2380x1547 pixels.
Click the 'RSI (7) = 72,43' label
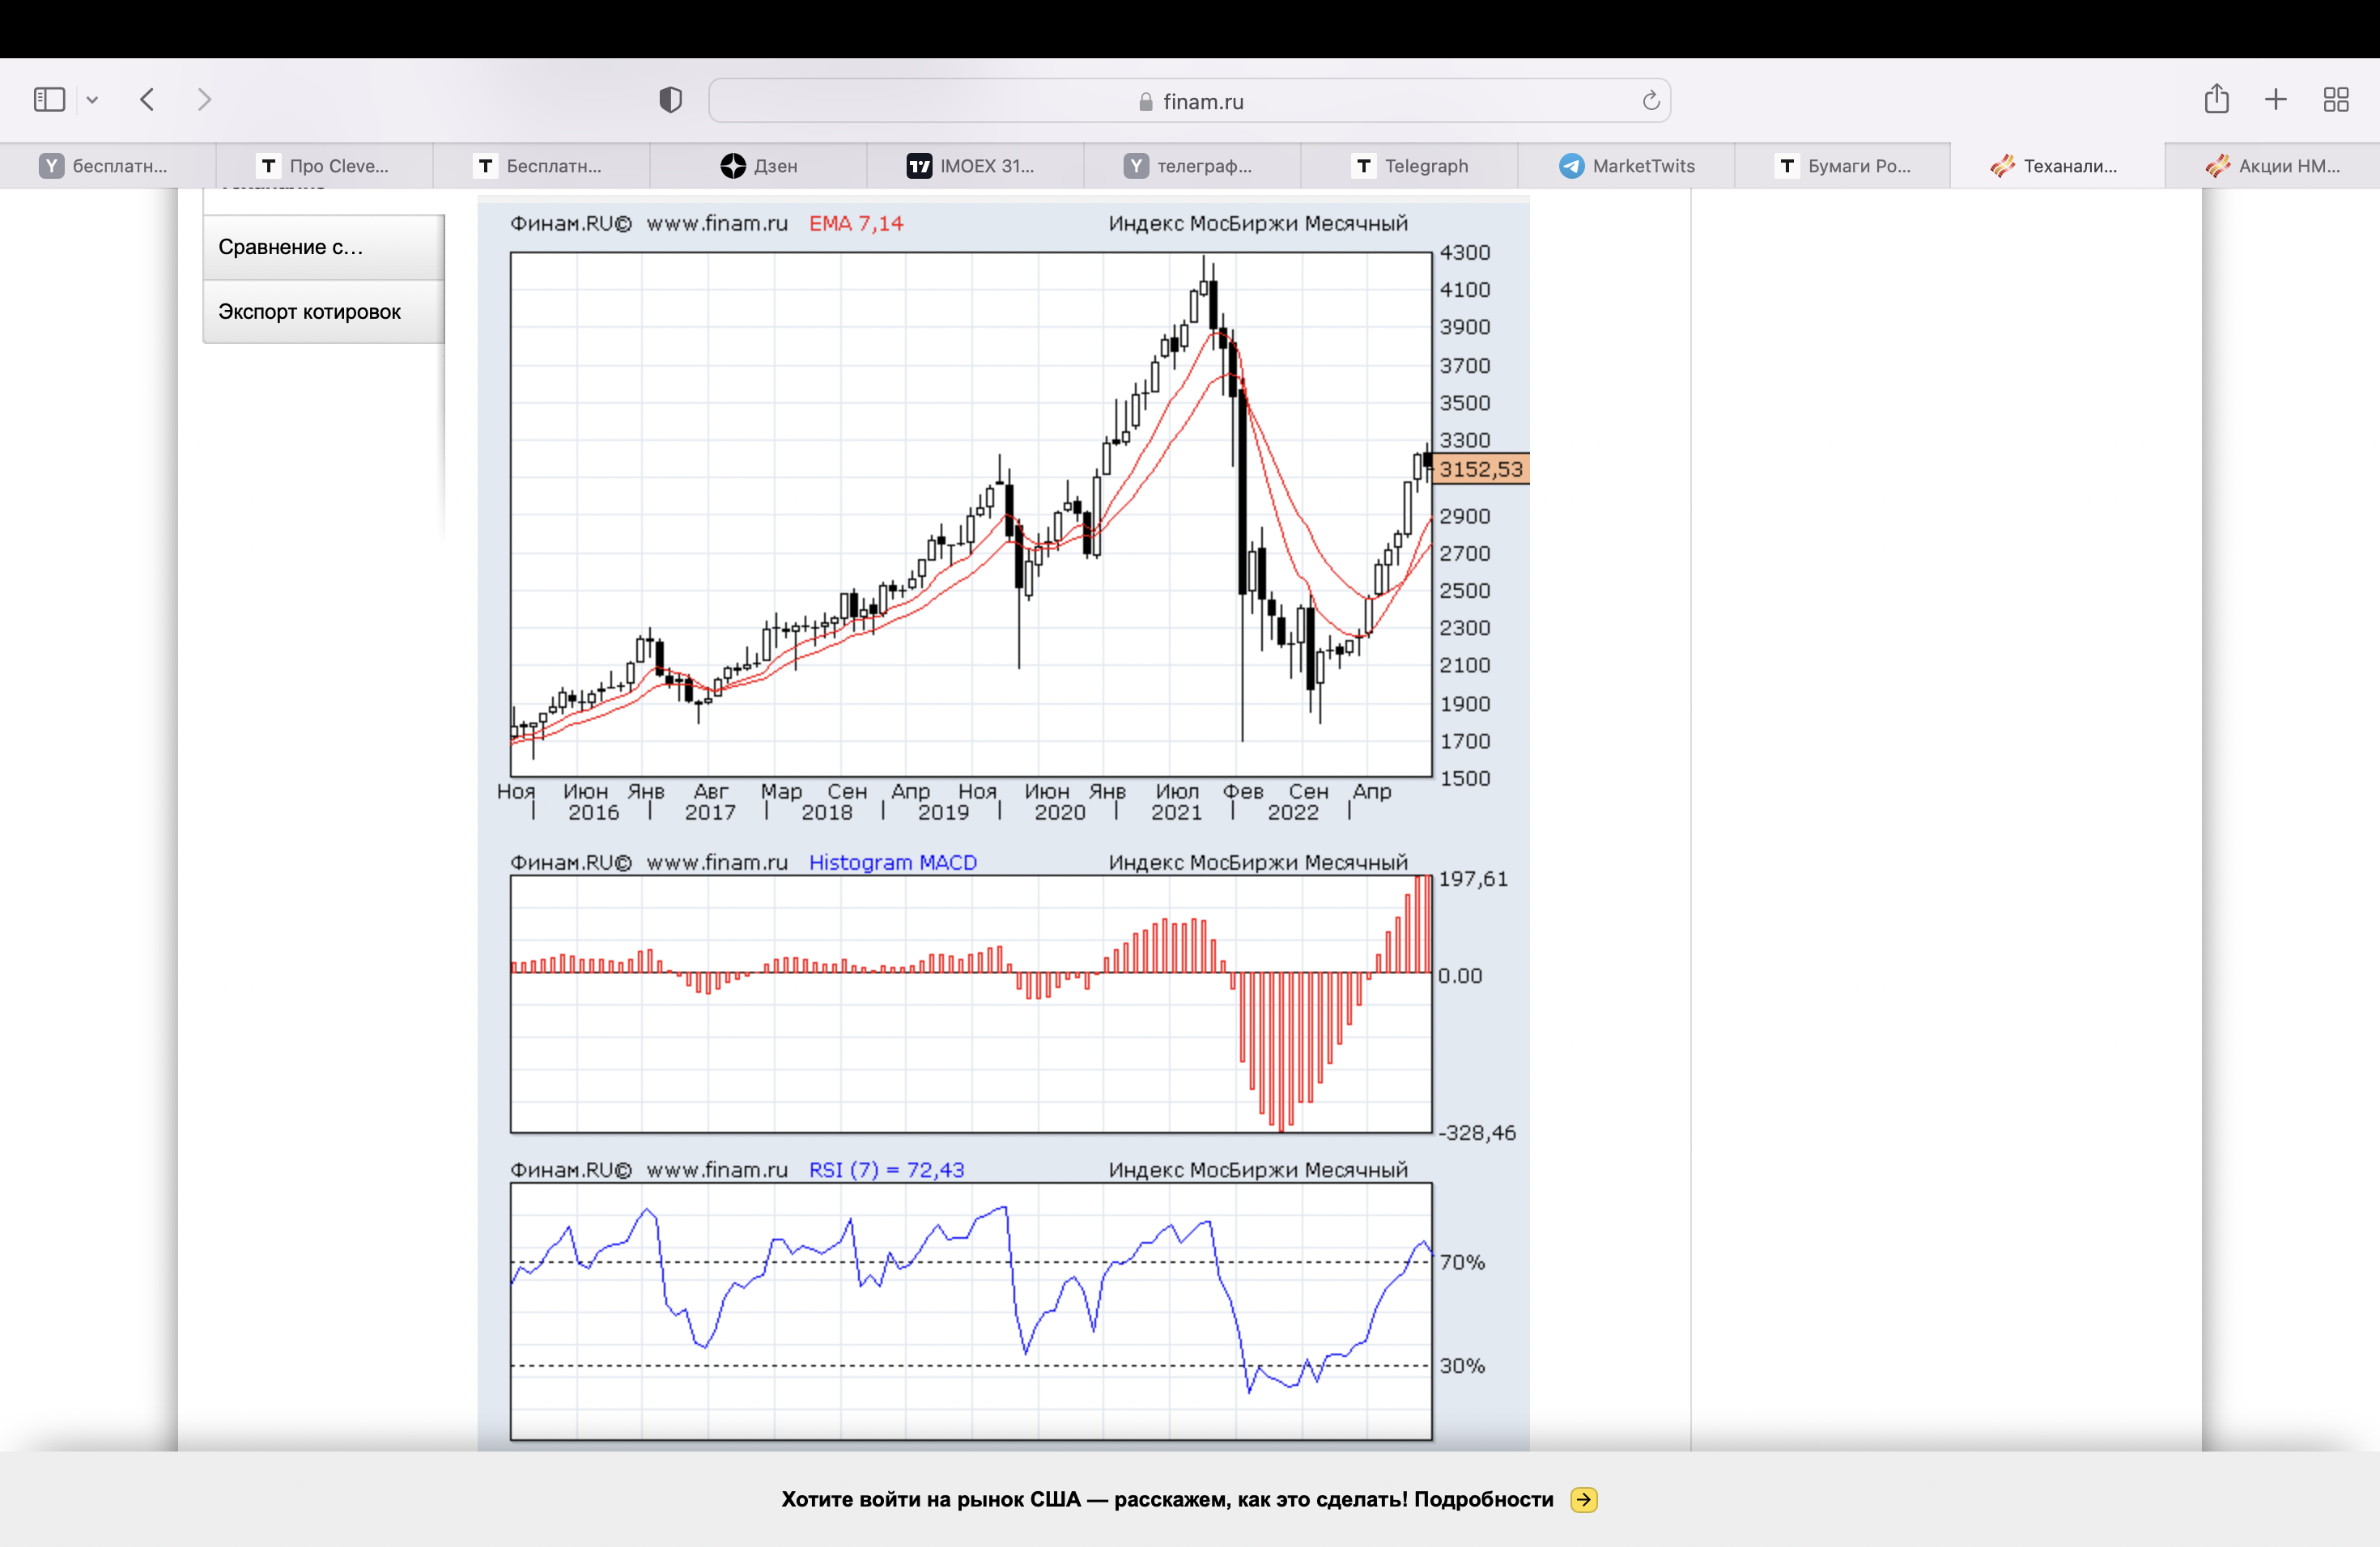click(887, 1169)
